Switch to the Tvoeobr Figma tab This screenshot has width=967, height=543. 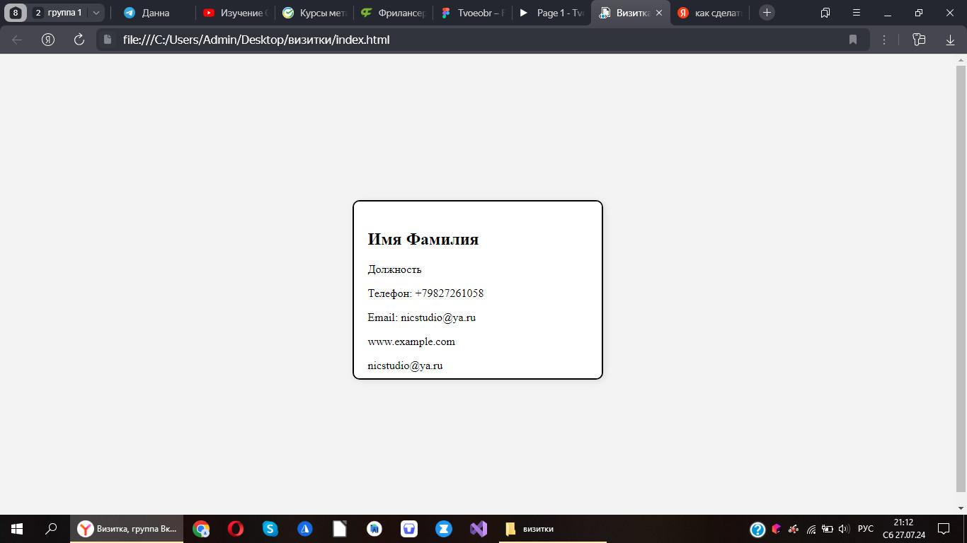click(x=473, y=13)
